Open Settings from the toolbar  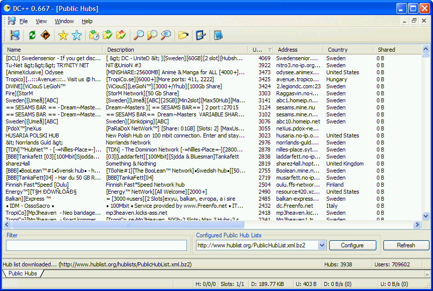[x=201, y=36]
